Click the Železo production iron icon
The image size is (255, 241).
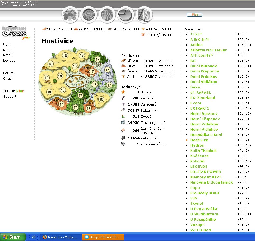123,71
